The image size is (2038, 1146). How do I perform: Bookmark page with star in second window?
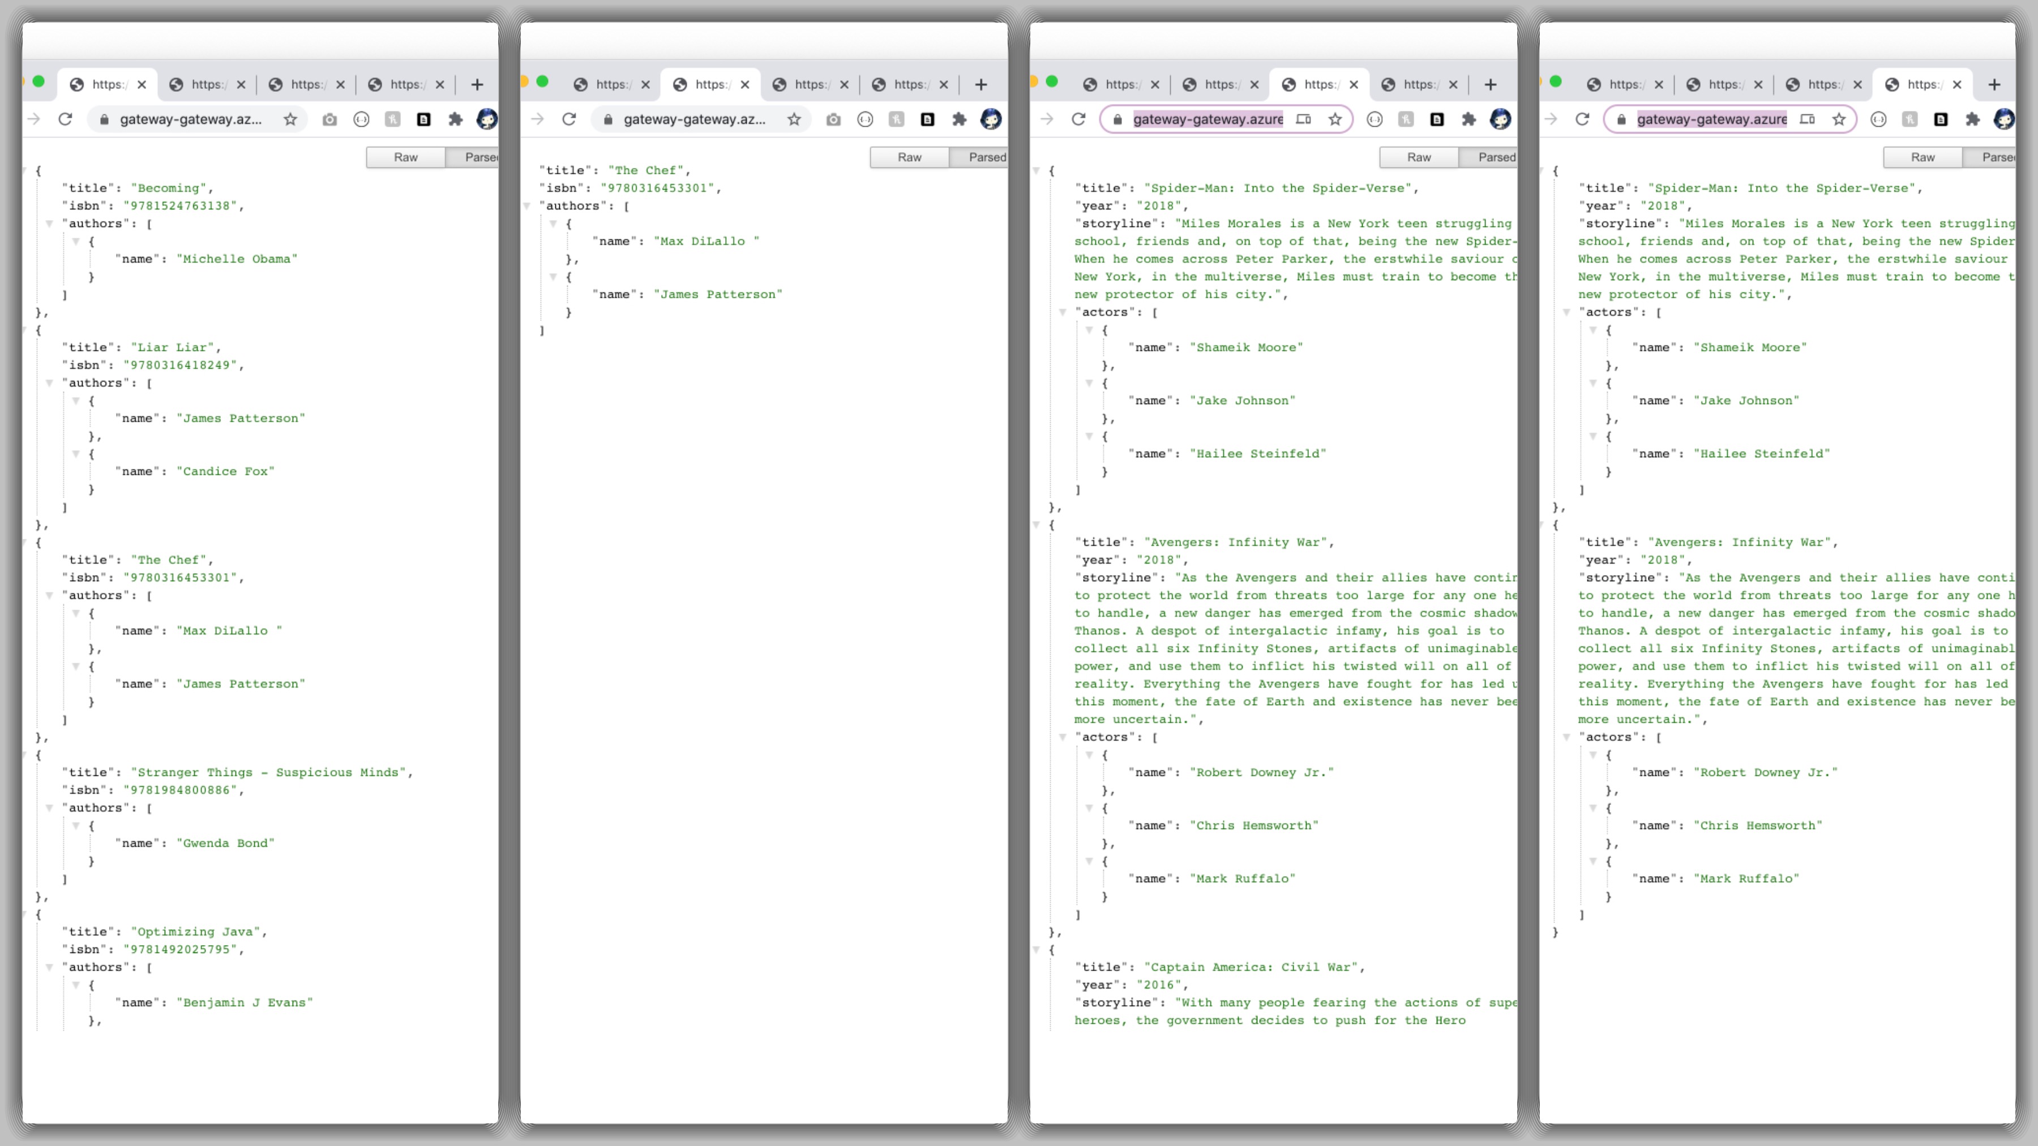coord(794,119)
